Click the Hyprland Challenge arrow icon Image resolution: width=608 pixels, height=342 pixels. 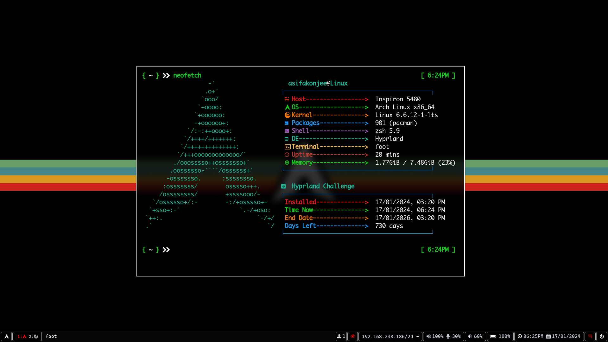[283, 186]
